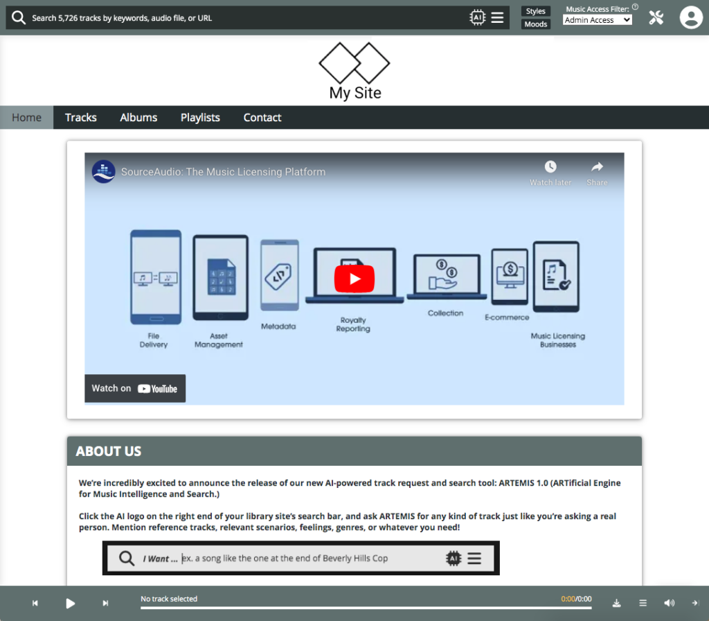Open the user account profile icon
Image resolution: width=709 pixels, height=621 pixels.
coord(691,17)
